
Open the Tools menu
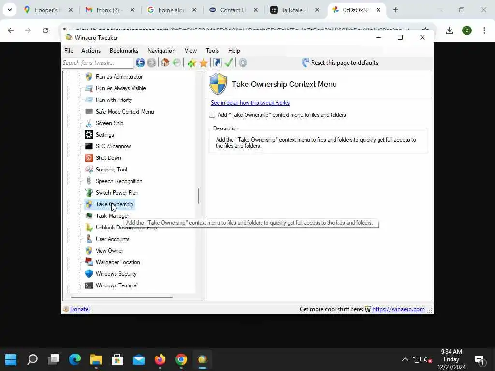click(213, 50)
